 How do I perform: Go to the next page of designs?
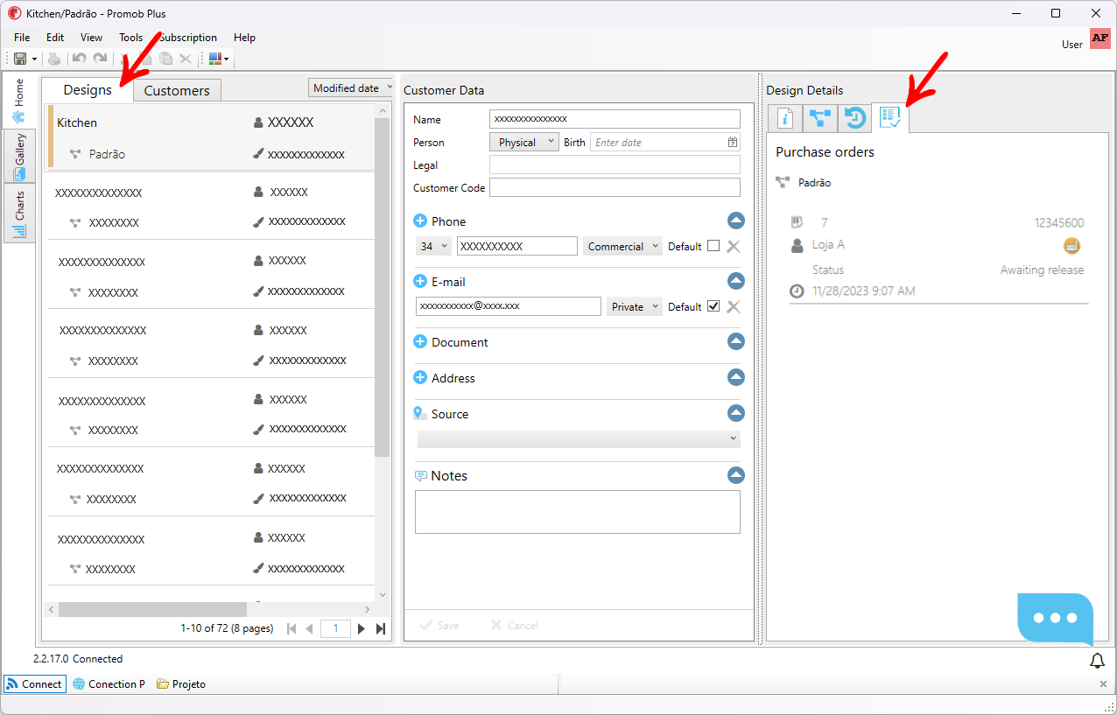362,628
